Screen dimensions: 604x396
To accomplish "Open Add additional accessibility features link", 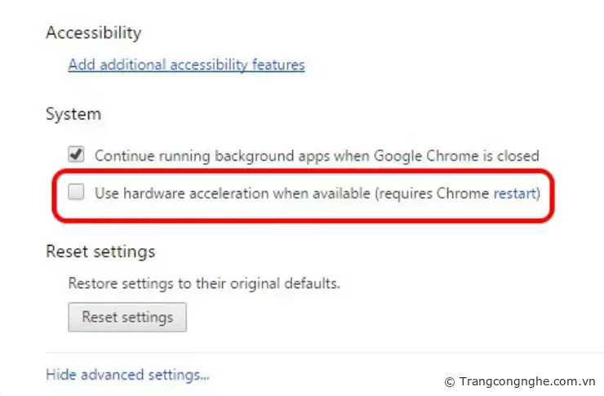I will coord(186,65).
